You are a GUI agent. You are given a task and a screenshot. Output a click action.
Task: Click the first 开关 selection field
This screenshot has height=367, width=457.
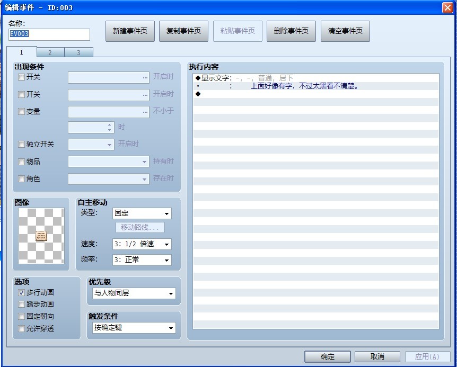tap(109, 78)
